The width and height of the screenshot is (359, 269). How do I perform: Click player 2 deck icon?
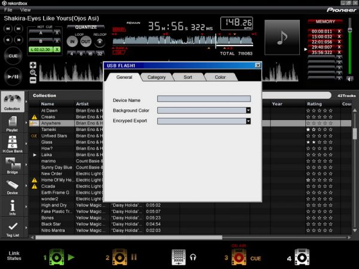119,257
